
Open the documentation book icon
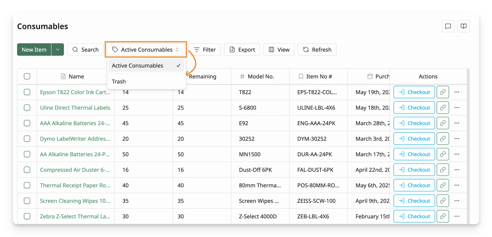pyautogui.click(x=463, y=26)
